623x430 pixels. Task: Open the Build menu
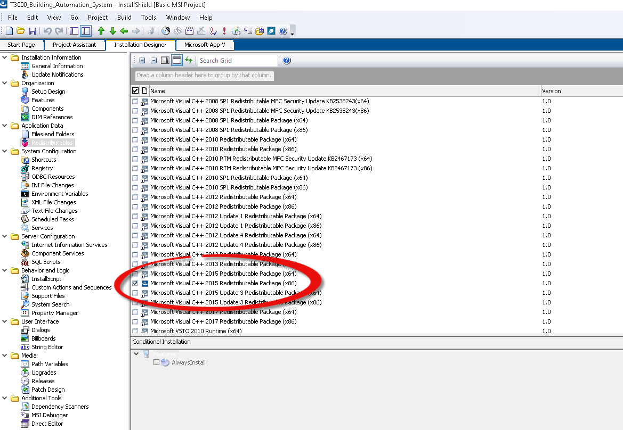tap(124, 18)
